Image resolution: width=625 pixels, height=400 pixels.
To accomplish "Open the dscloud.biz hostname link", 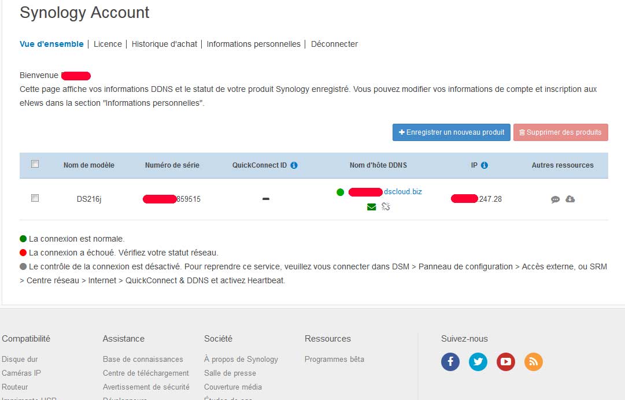I will pyautogui.click(x=402, y=192).
